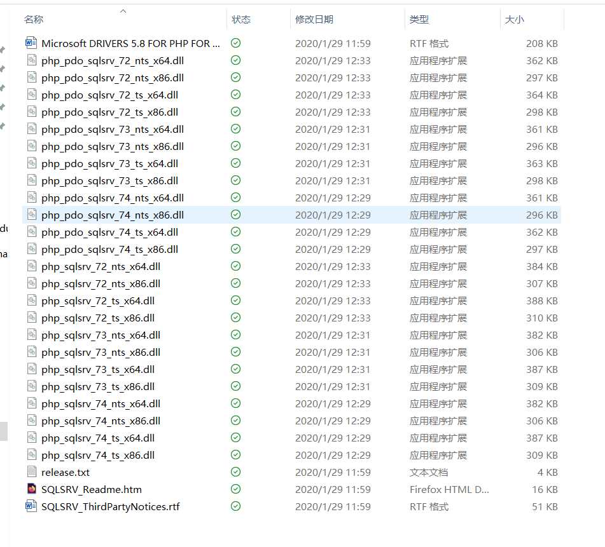Click the file icon of php_sqlsrv_74_ts_x64.dll
605x547 pixels.
(32, 438)
